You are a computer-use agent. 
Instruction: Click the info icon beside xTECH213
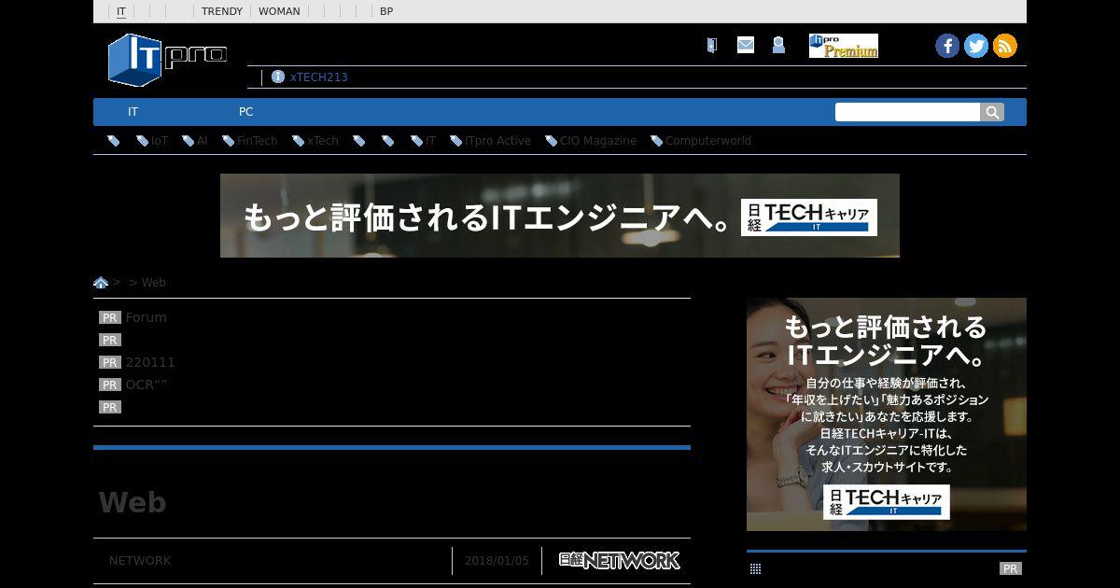coord(278,77)
